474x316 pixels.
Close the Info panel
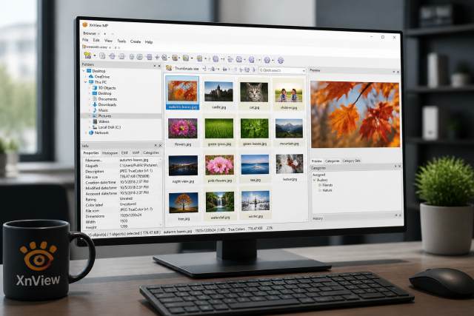pyautogui.click(x=160, y=146)
